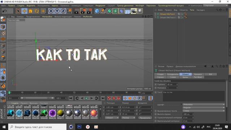Open the Размер size mode dropdown
Screen dimensions: 231x130
point(128,118)
